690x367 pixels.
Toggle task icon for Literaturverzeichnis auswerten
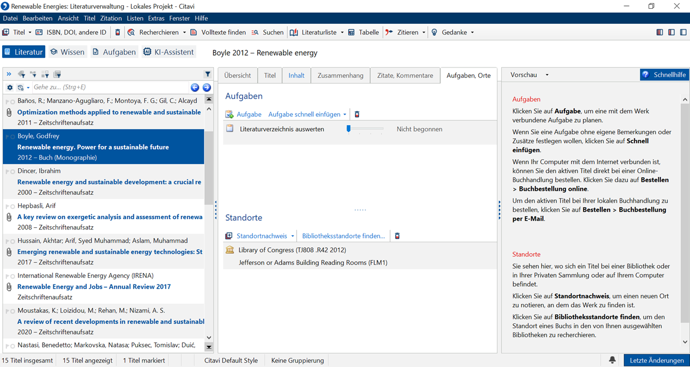pyautogui.click(x=230, y=129)
